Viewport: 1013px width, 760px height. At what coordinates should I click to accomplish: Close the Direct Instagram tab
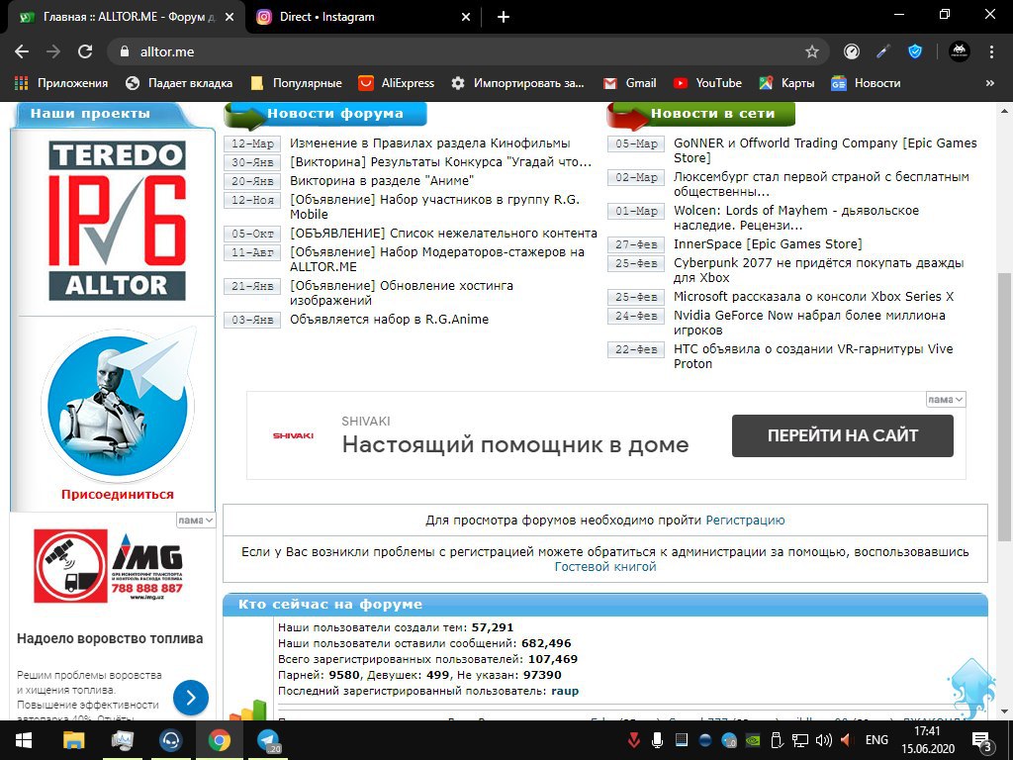(x=466, y=18)
